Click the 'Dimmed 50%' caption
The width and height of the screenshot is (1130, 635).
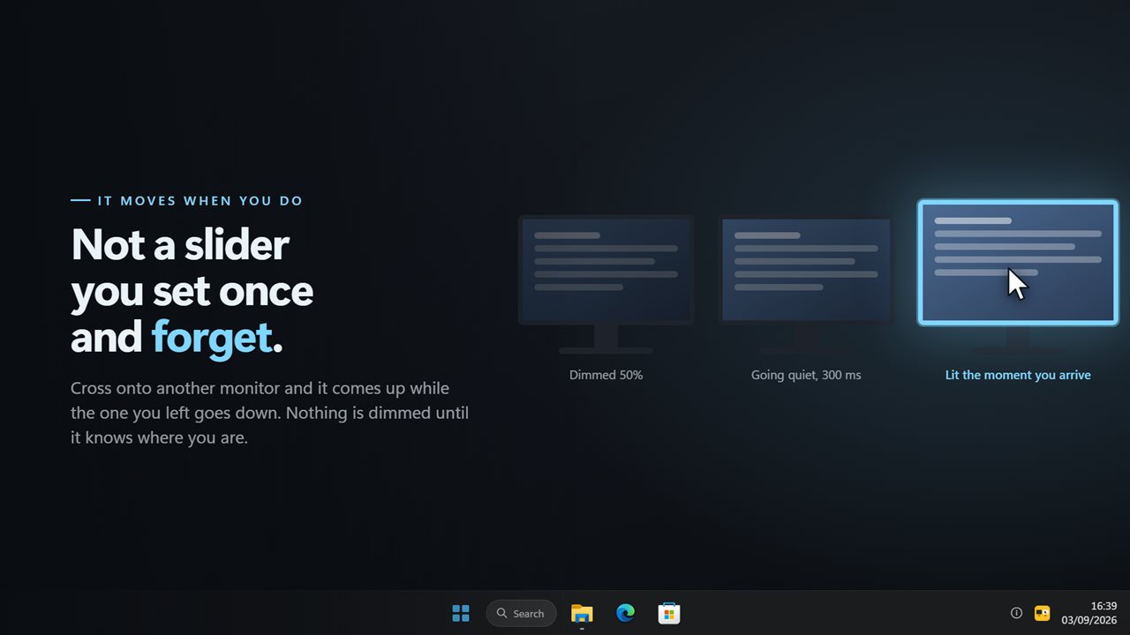point(606,375)
